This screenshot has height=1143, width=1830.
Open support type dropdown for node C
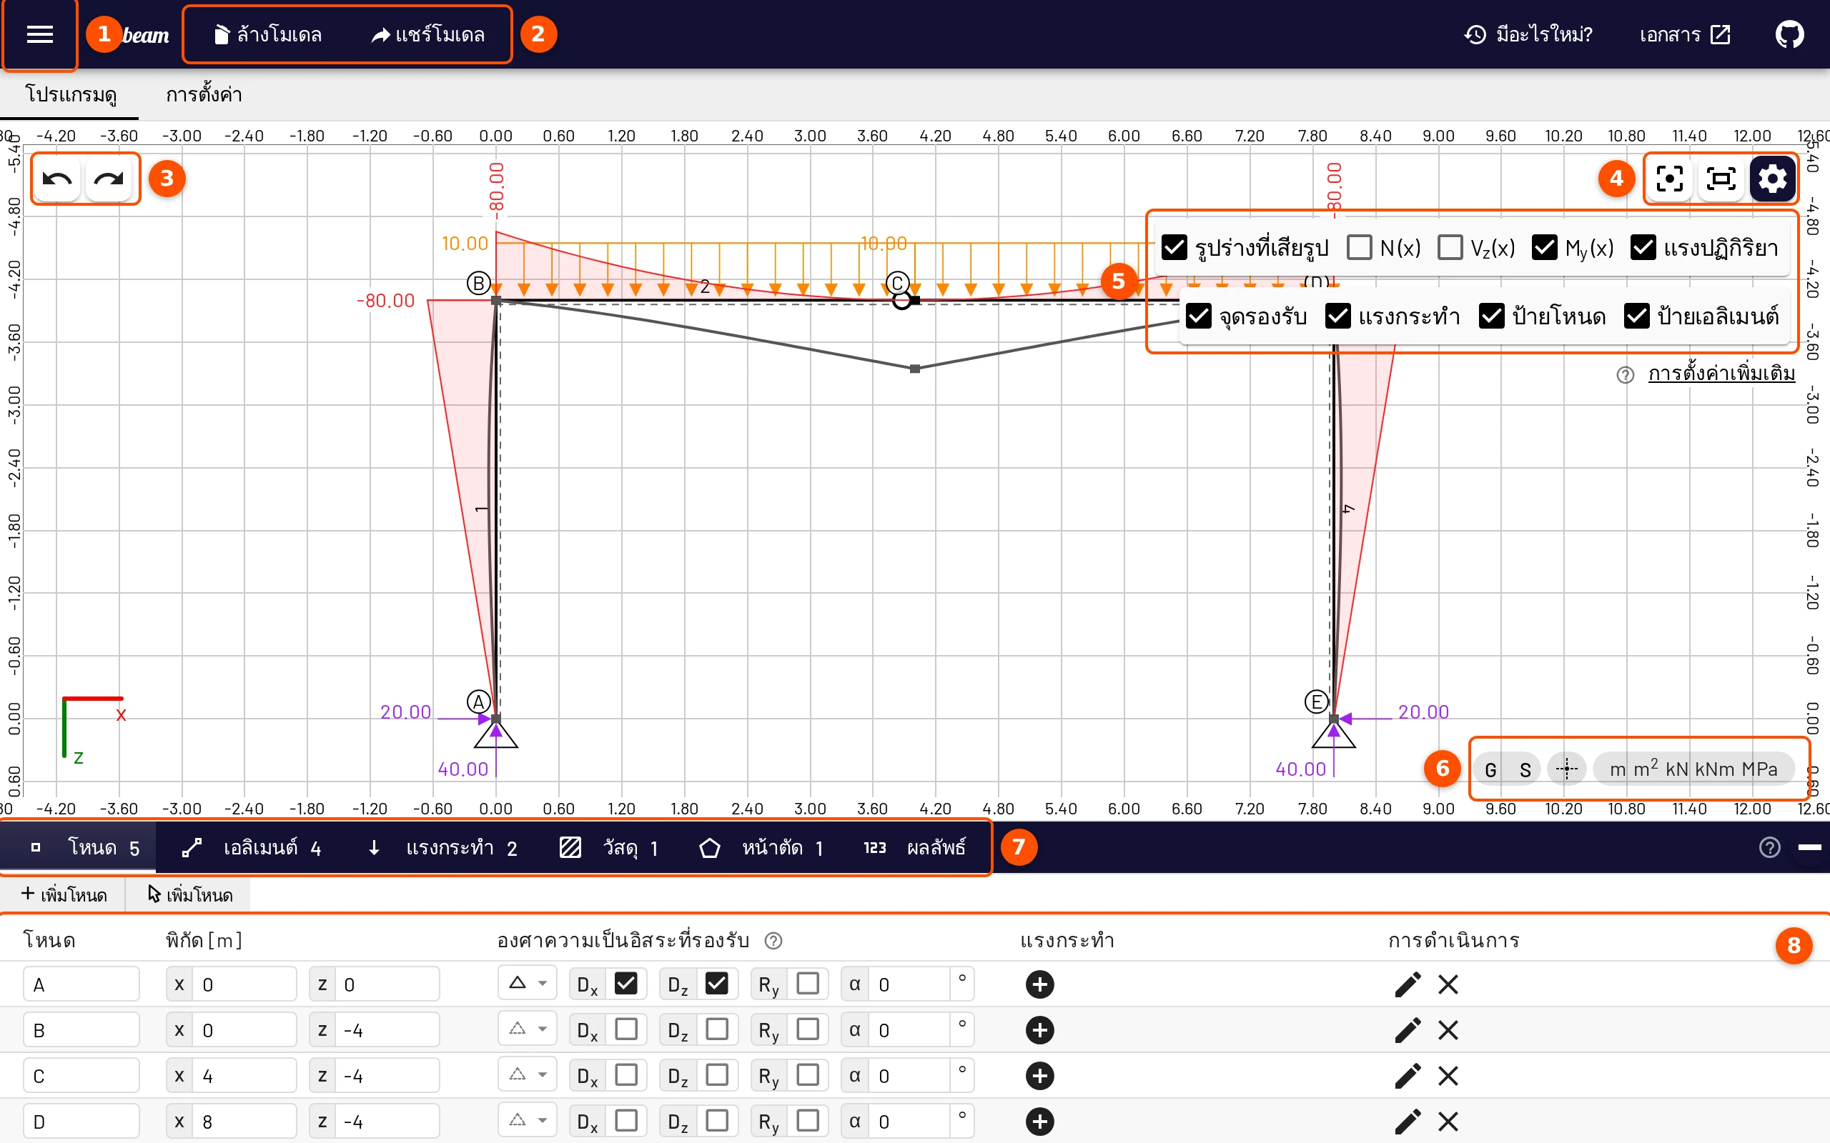(527, 1074)
